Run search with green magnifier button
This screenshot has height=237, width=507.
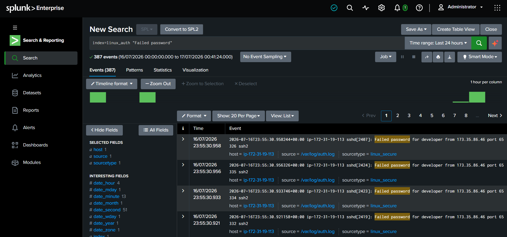pyautogui.click(x=479, y=43)
